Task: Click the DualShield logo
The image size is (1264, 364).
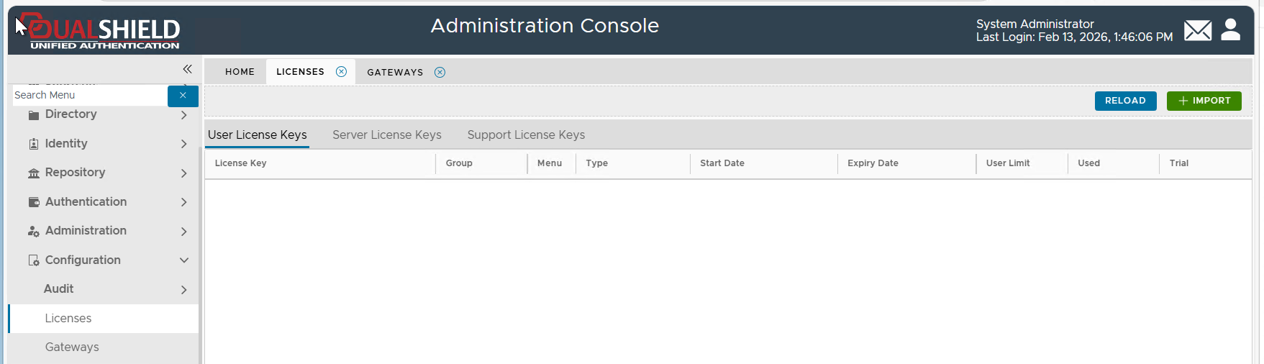Action: [99, 32]
